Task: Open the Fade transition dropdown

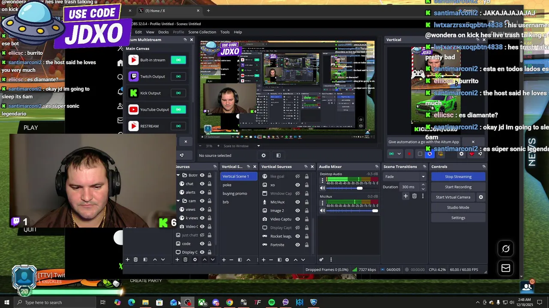Action: click(x=405, y=177)
